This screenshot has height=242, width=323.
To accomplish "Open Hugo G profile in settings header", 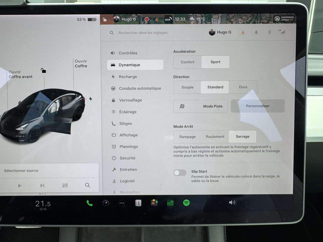I will click(220, 32).
